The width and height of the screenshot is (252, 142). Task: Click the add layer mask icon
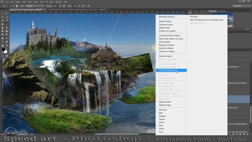click(x=233, y=134)
